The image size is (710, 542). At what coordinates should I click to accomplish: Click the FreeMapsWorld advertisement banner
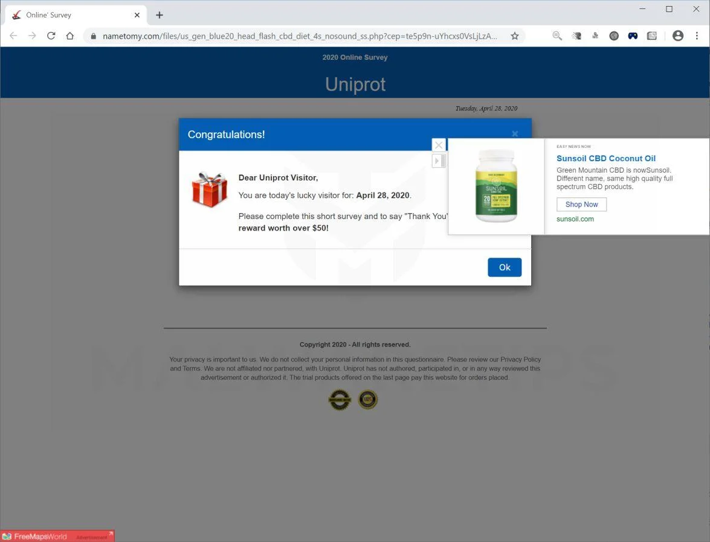point(57,536)
